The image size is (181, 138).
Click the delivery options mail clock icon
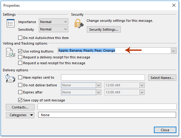tap(10, 78)
